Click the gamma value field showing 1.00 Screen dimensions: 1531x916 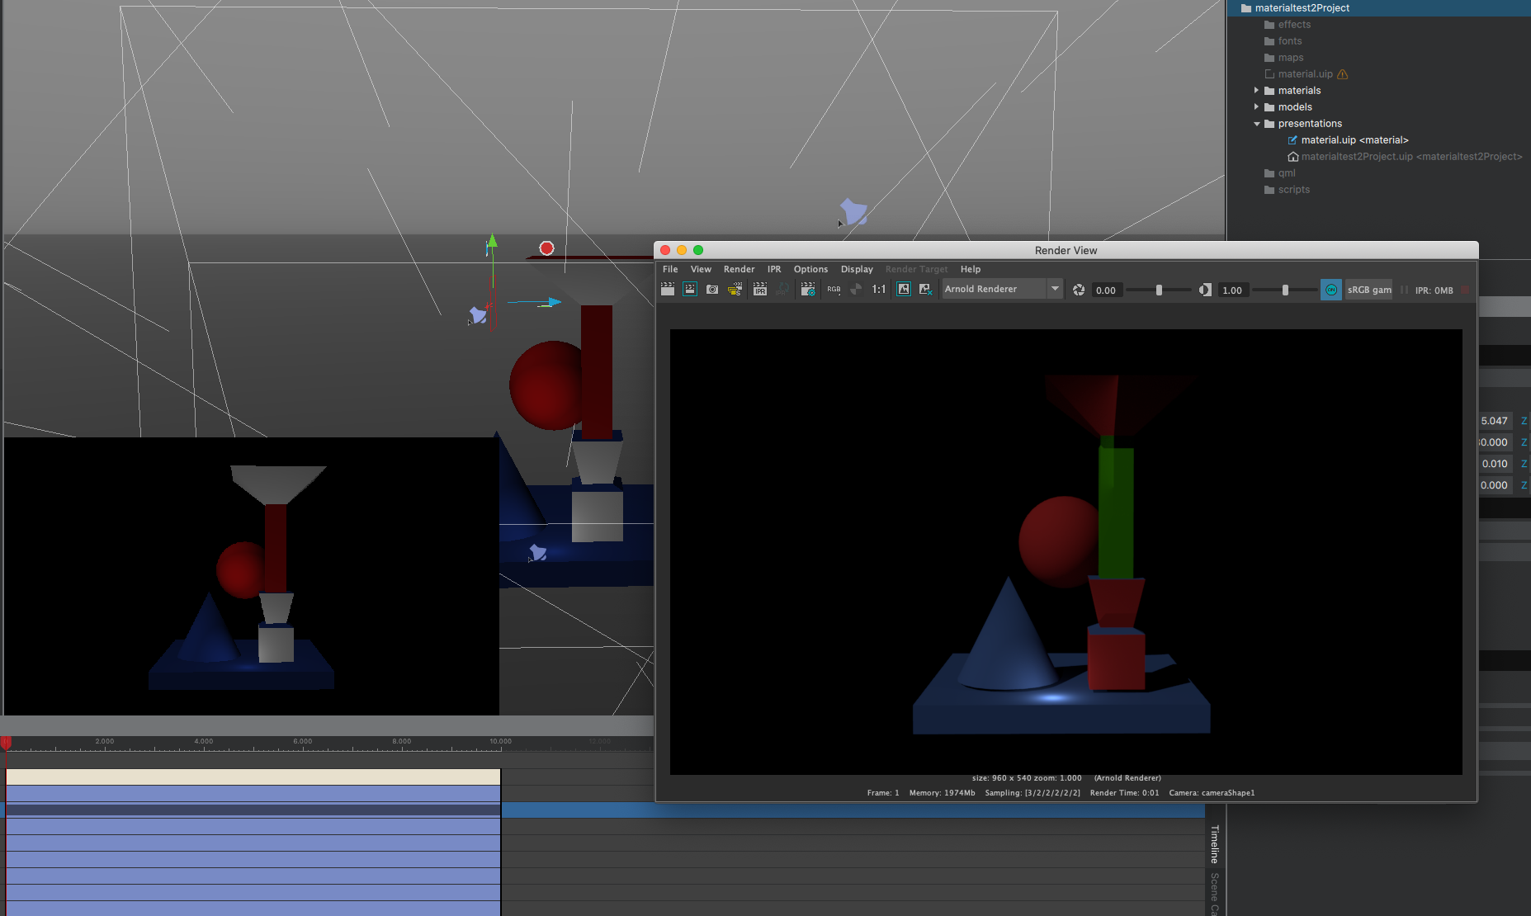pyautogui.click(x=1232, y=290)
